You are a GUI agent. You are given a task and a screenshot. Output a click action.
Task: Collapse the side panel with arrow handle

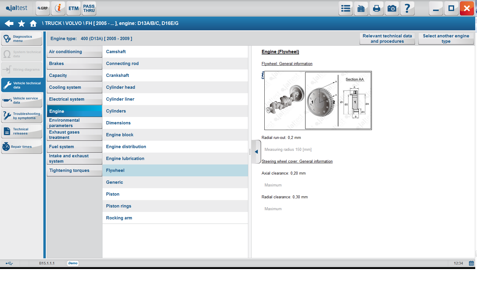(256, 152)
